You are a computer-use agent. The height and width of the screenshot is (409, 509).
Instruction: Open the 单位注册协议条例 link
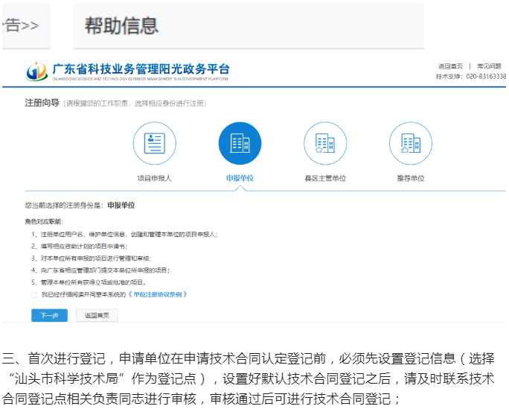[160, 294]
